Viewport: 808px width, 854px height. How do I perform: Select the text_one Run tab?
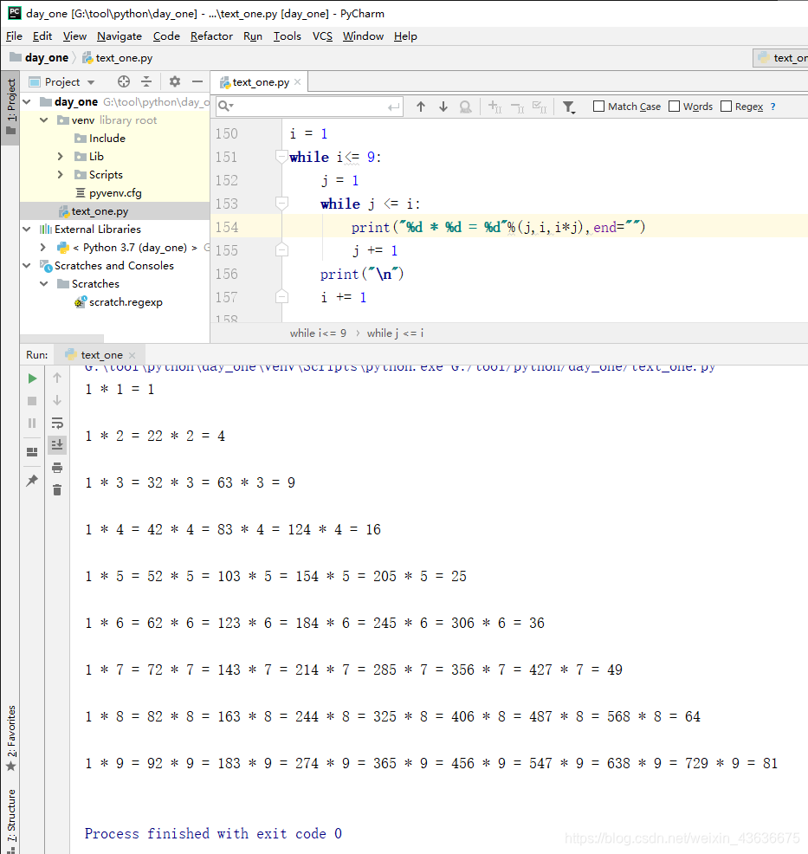click(x=101, y=355)
